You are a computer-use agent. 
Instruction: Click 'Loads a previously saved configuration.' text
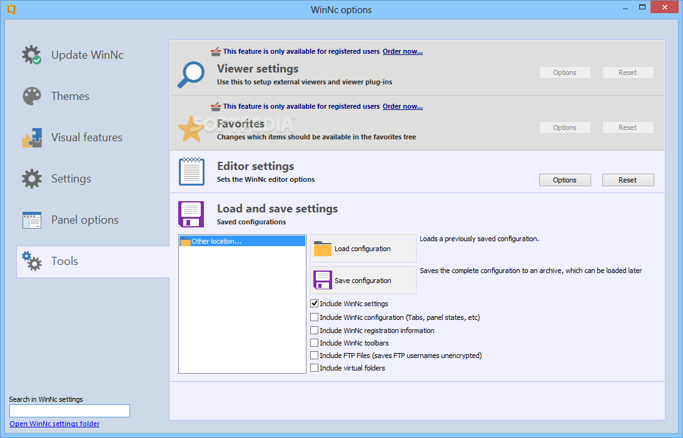479,239
